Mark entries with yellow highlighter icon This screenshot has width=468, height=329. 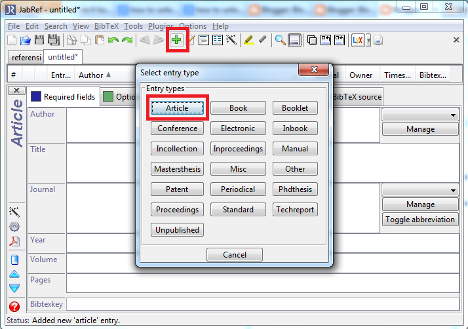[249, 40]
